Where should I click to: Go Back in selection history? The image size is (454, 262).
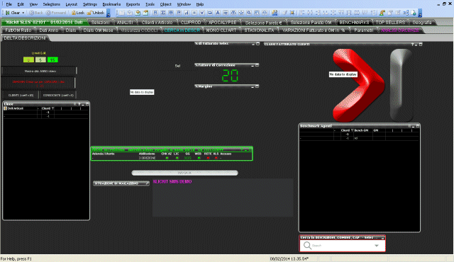(36, 13)
